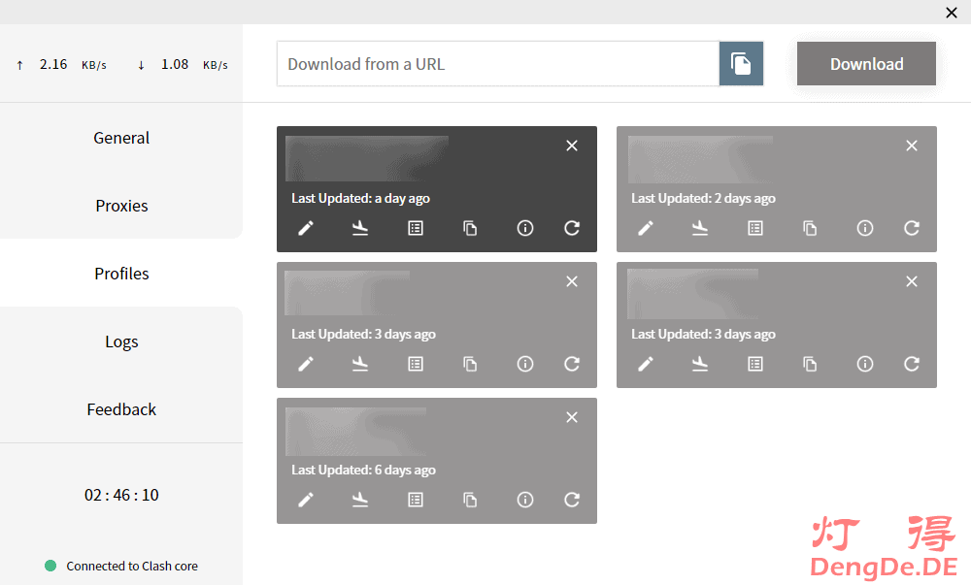The image size is (971, 585).
Task: Close the application window
Action: (951, 13)
